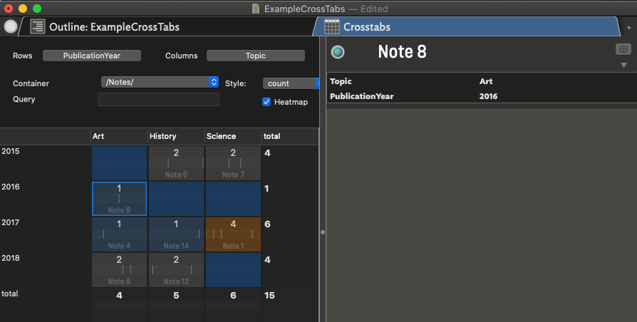Image resolution: width=637 pixels, height=322 pixels.
Task: Click the PublicationYear rows button
Action: 91,56
